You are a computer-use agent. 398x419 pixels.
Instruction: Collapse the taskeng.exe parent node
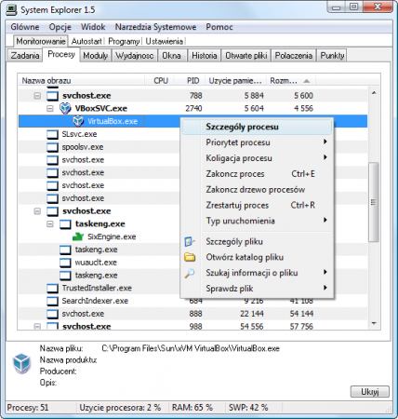[x=50, y=223]
